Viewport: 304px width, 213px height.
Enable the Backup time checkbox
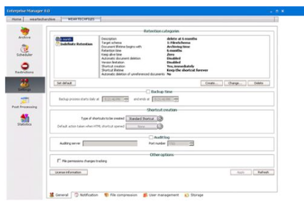[148, 92]
